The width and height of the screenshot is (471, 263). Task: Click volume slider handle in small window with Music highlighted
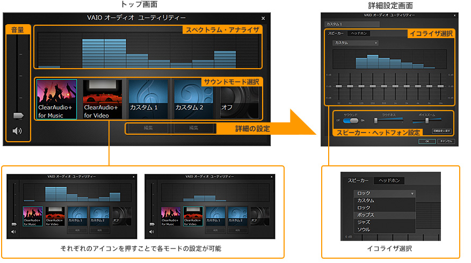click(14, 224)
